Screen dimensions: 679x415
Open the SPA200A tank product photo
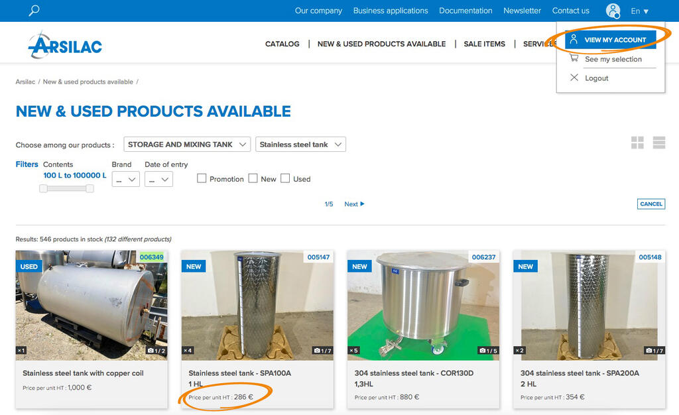pos(589,305)
